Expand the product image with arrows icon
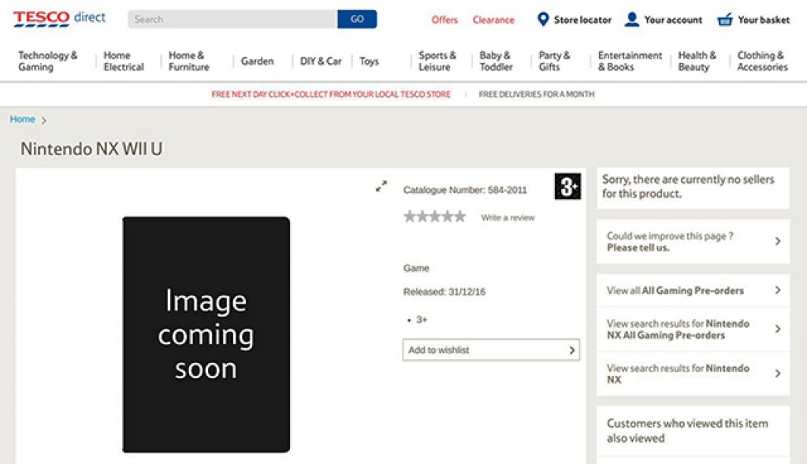The width and height of the screenshot is (807, 464). click(381, 186)
